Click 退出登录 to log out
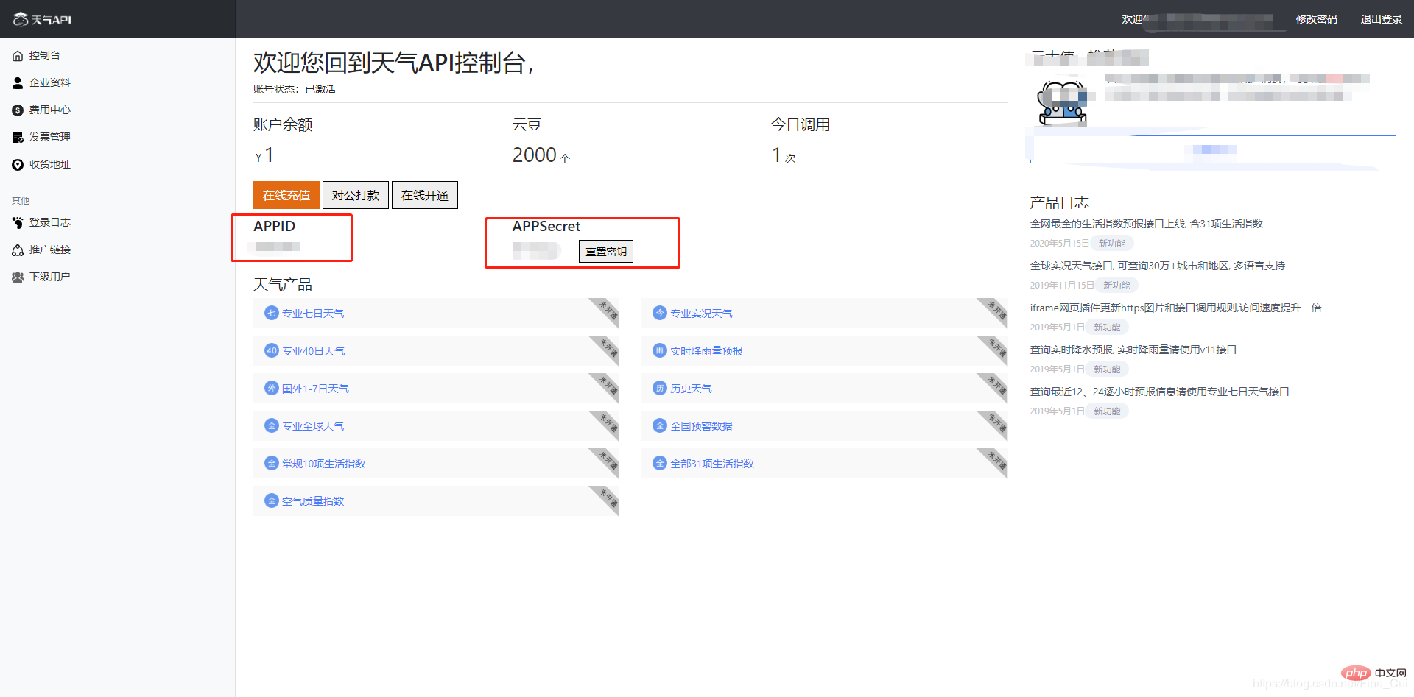This screenshot has width=1414, height=697. [1383, 19]
